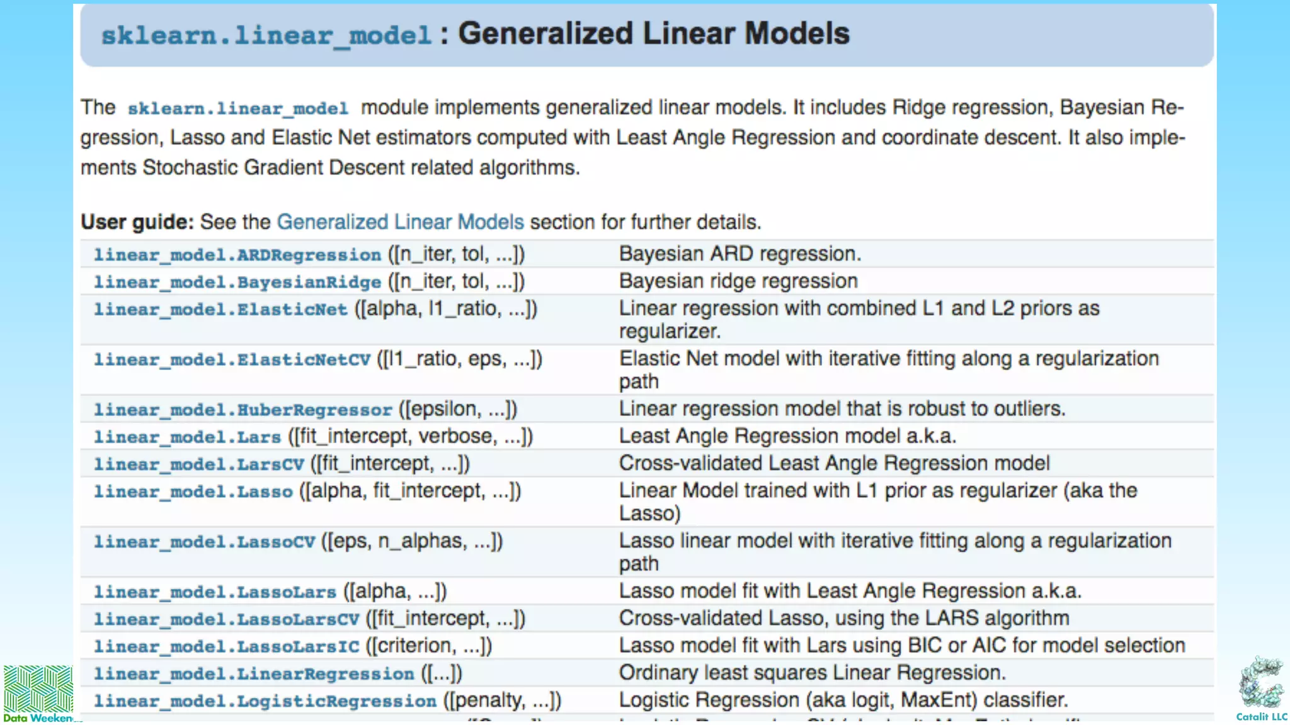Open the sklearn.linear_model heading link
The image size is (1290, 725).
(266, 35)
